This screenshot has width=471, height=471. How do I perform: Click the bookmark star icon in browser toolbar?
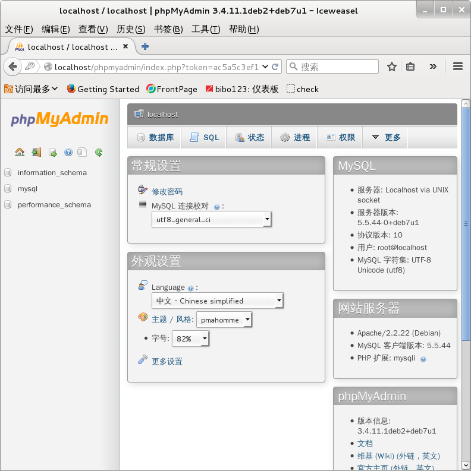[391, 67]
